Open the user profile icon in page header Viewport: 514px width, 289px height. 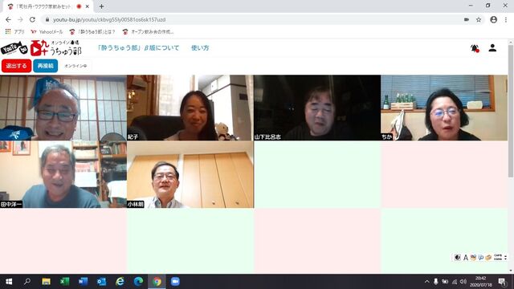(492, 48)
